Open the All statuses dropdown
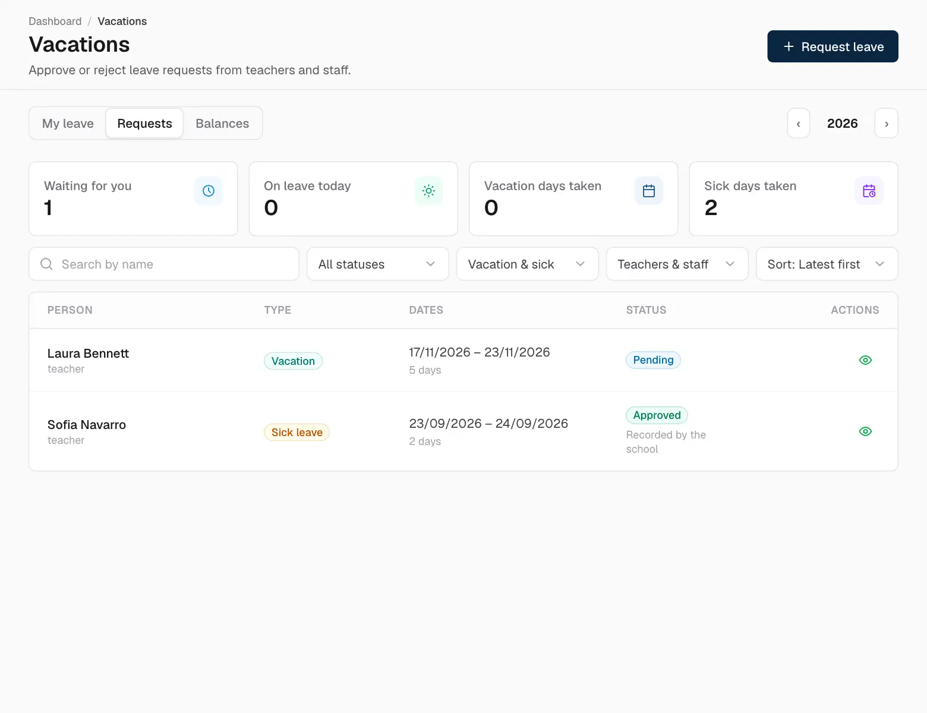This screenshot has height=713, width=927. 378,264
